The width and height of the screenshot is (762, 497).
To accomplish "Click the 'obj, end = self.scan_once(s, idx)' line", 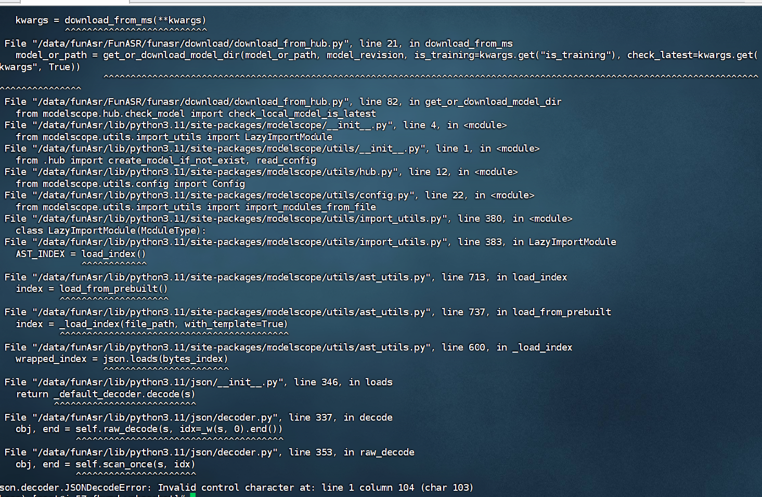I will pos(106,464).
